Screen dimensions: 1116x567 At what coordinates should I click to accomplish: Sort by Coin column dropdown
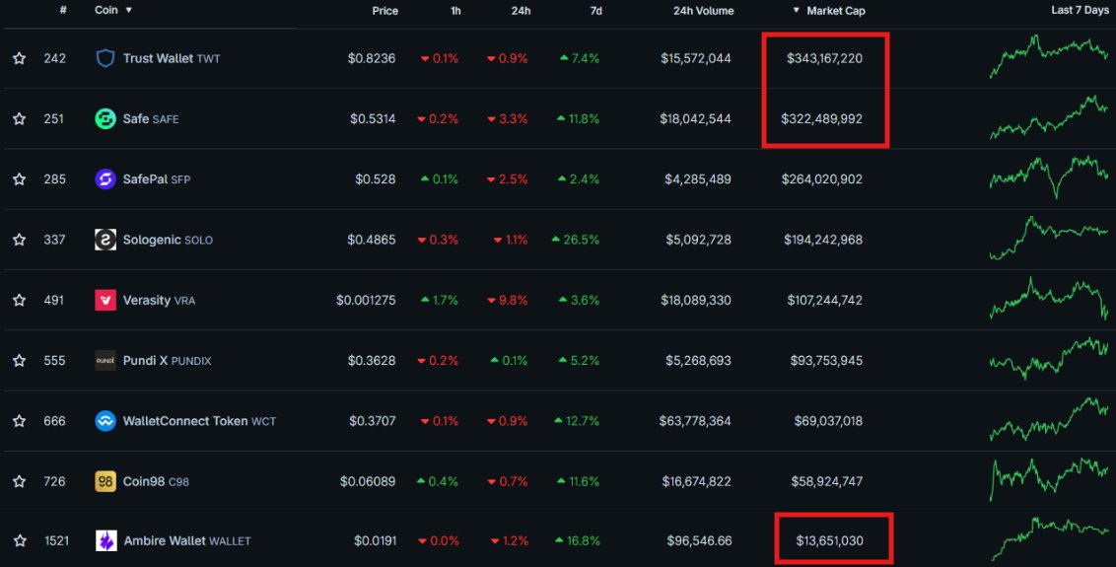pyautogui.click(x=113, y=10)
